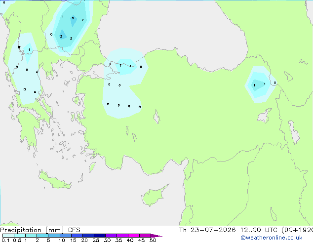The height and width of the screenshot is (242, 313).
Task: Click the island of Crete on the map
Action: (x=54, y=180)
